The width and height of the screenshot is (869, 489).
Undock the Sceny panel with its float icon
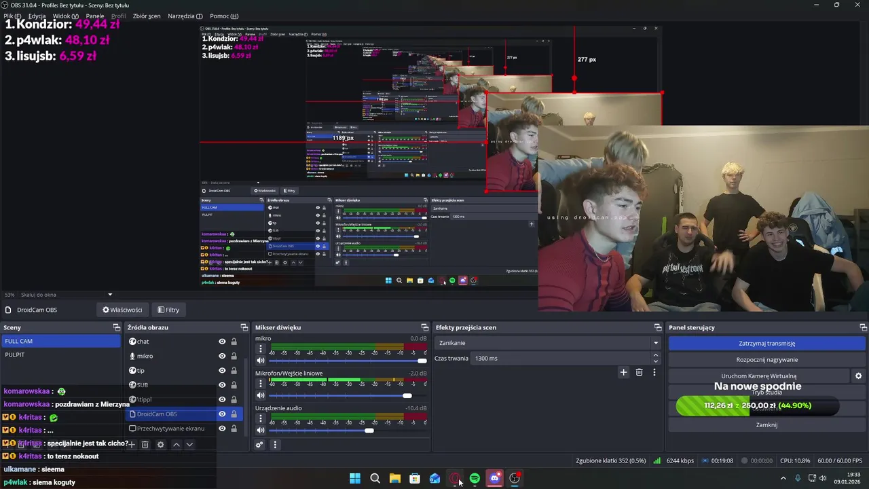tap(116, 327)
